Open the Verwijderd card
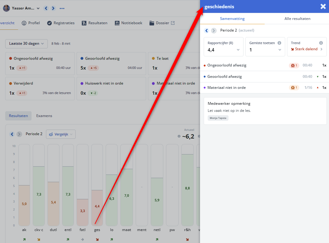Image resolution: width=329 pixels, height=243 pixels. coord(40,89)
